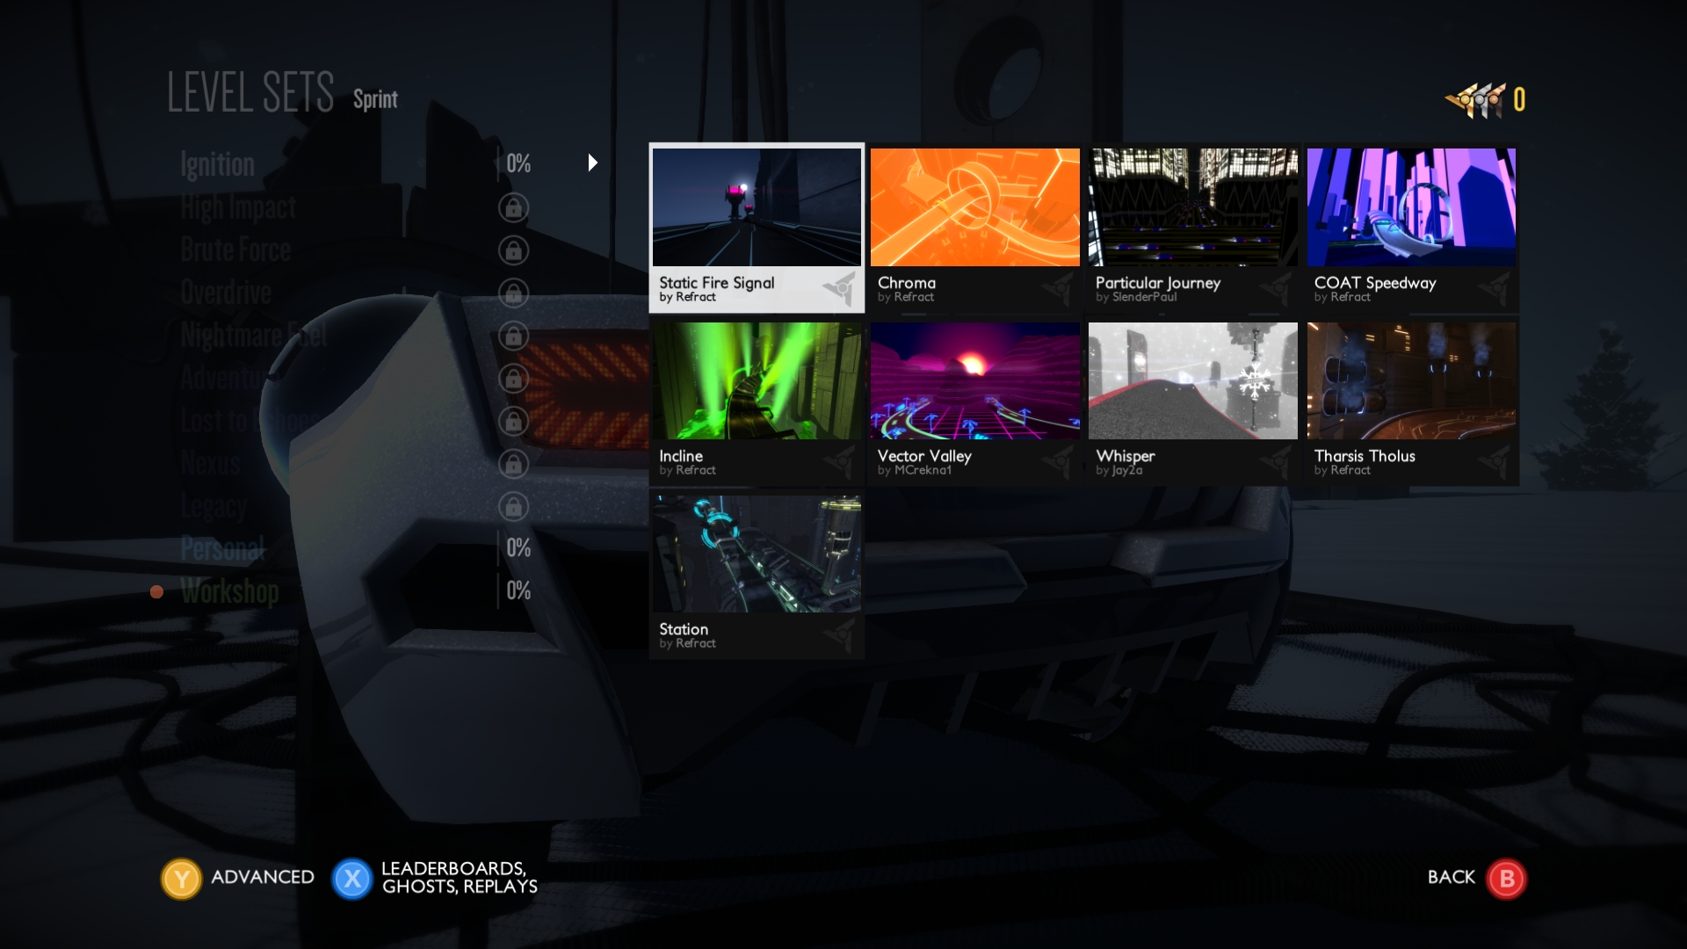Click medal icon on Static Fire Signal card
Image resolution: width=1687 pixels, height=949 pixels.
pyautogui.click(x=841, y=288)
